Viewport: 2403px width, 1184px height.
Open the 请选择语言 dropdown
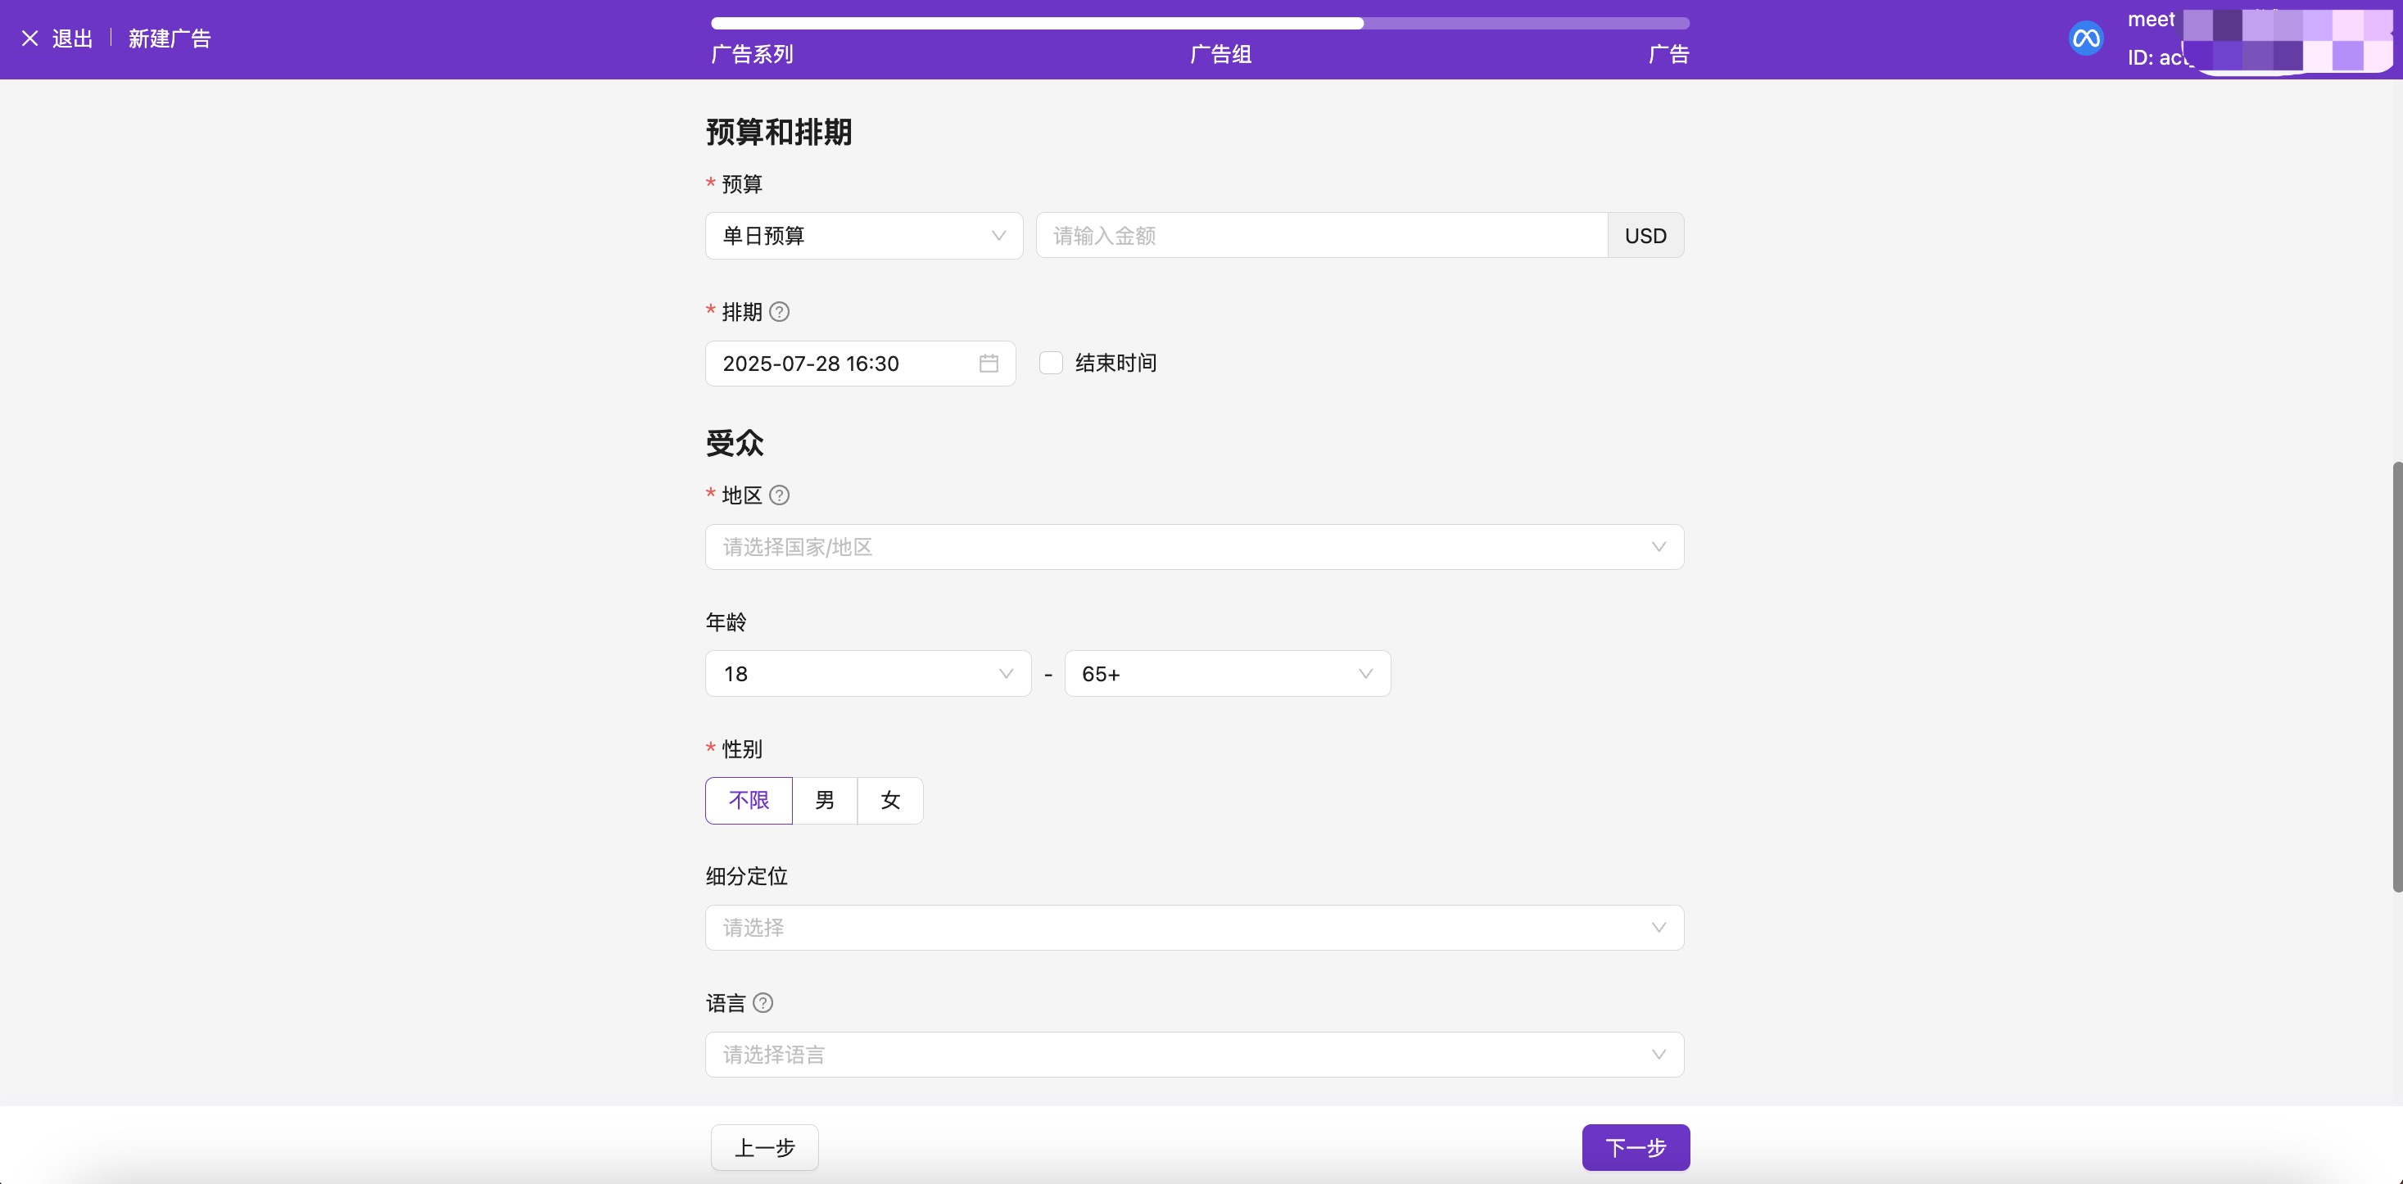pos(1194,1055)
